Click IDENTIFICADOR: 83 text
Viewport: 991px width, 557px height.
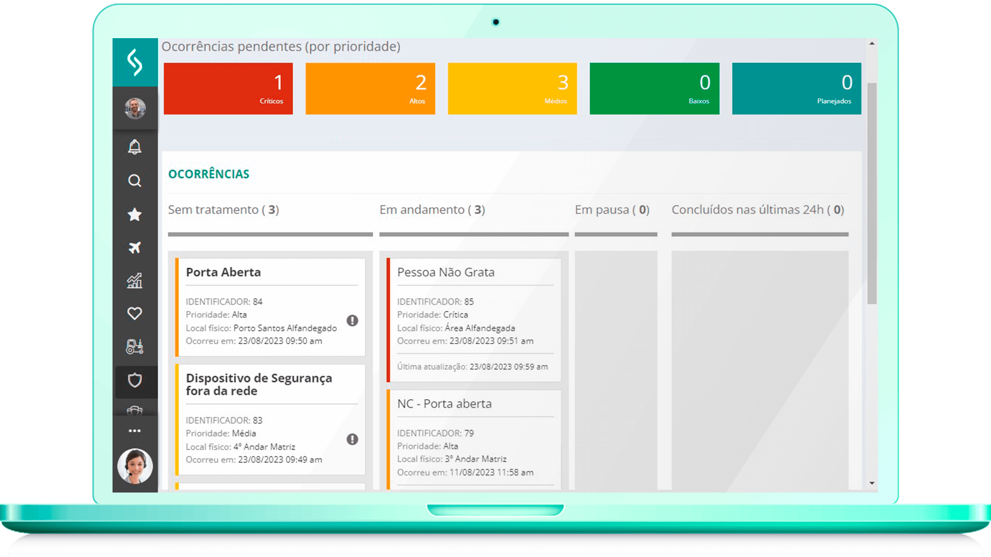point(224,420)
